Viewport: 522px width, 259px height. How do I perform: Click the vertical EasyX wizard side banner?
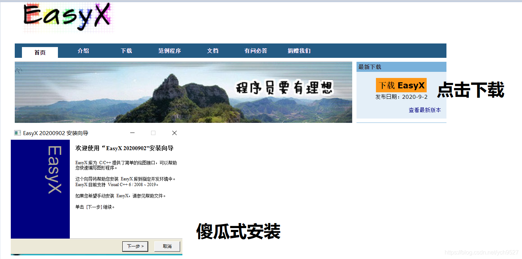40,189
